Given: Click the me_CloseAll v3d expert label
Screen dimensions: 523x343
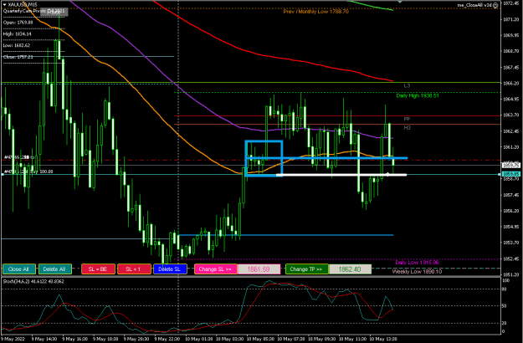Looking at the screenshot, I should (x=474, y=5).
